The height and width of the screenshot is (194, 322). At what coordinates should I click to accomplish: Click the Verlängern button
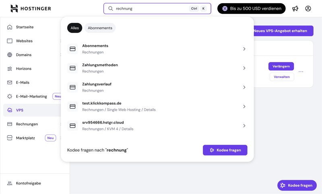pos(281,66)
